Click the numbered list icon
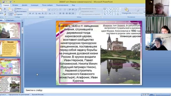This screenshot has width=171, height=96. point(65,10)
